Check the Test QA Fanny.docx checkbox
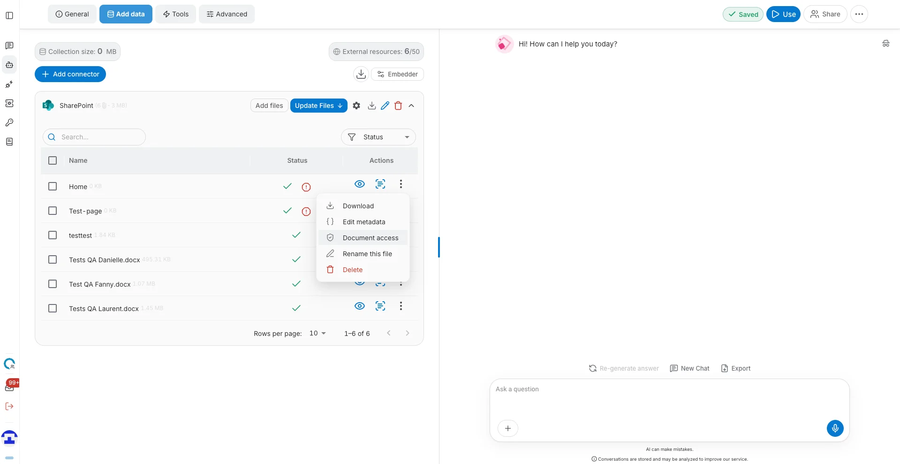Image resolution: width=900 pixels, height=464 pixels. click(x=53, y=284)
